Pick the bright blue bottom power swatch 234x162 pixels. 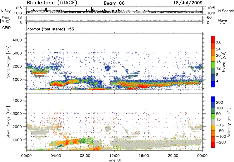(213, 84)
